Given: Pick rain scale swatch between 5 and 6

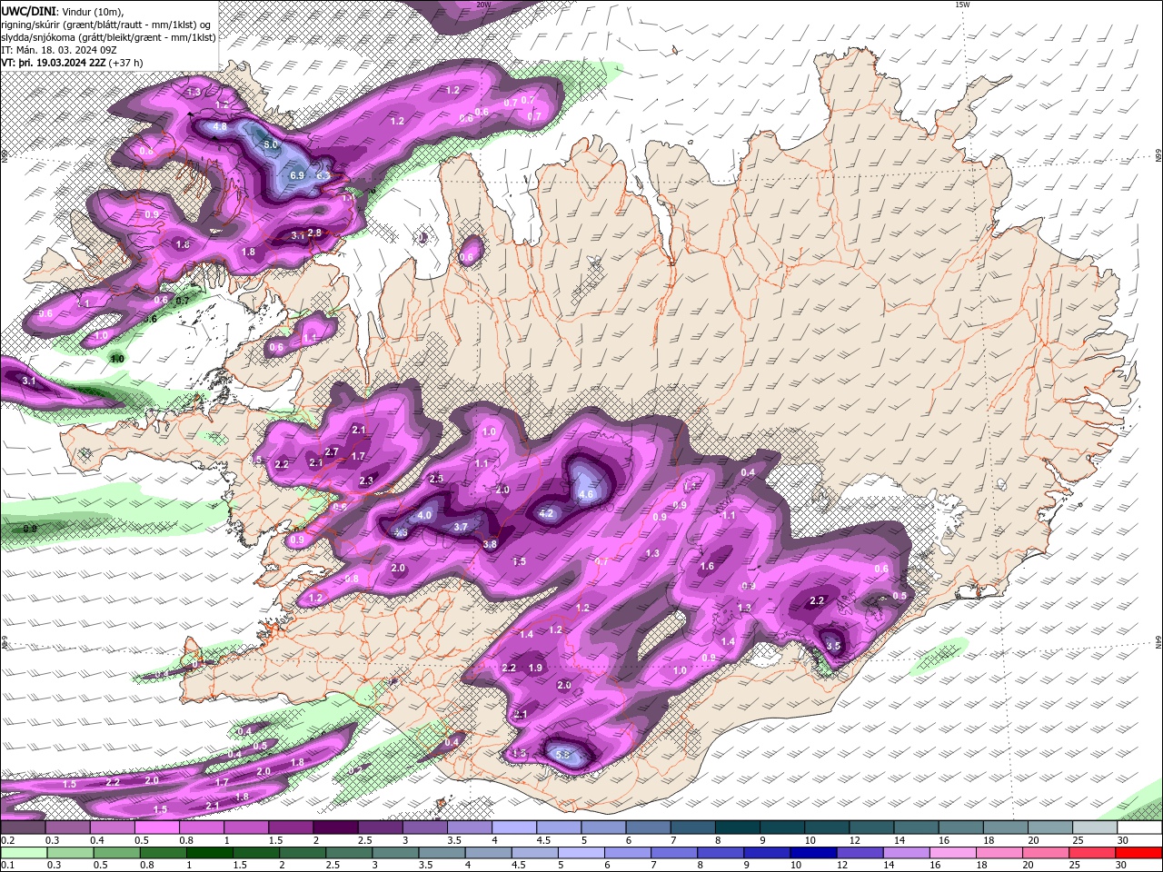Looking at the screenshot, I should (580, 852).
